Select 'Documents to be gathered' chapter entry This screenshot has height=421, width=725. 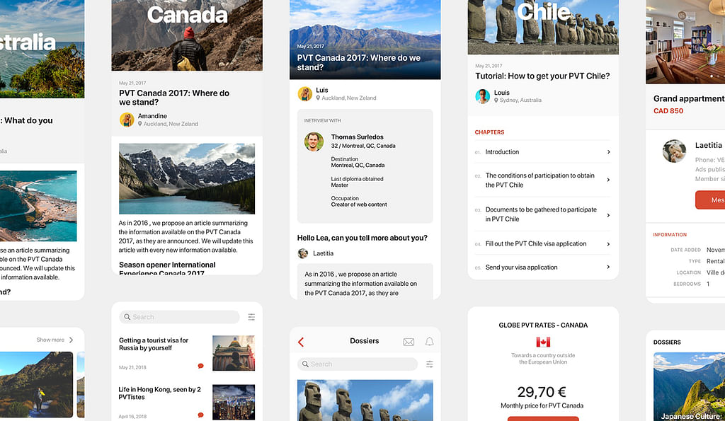click(x=540, y=214)
